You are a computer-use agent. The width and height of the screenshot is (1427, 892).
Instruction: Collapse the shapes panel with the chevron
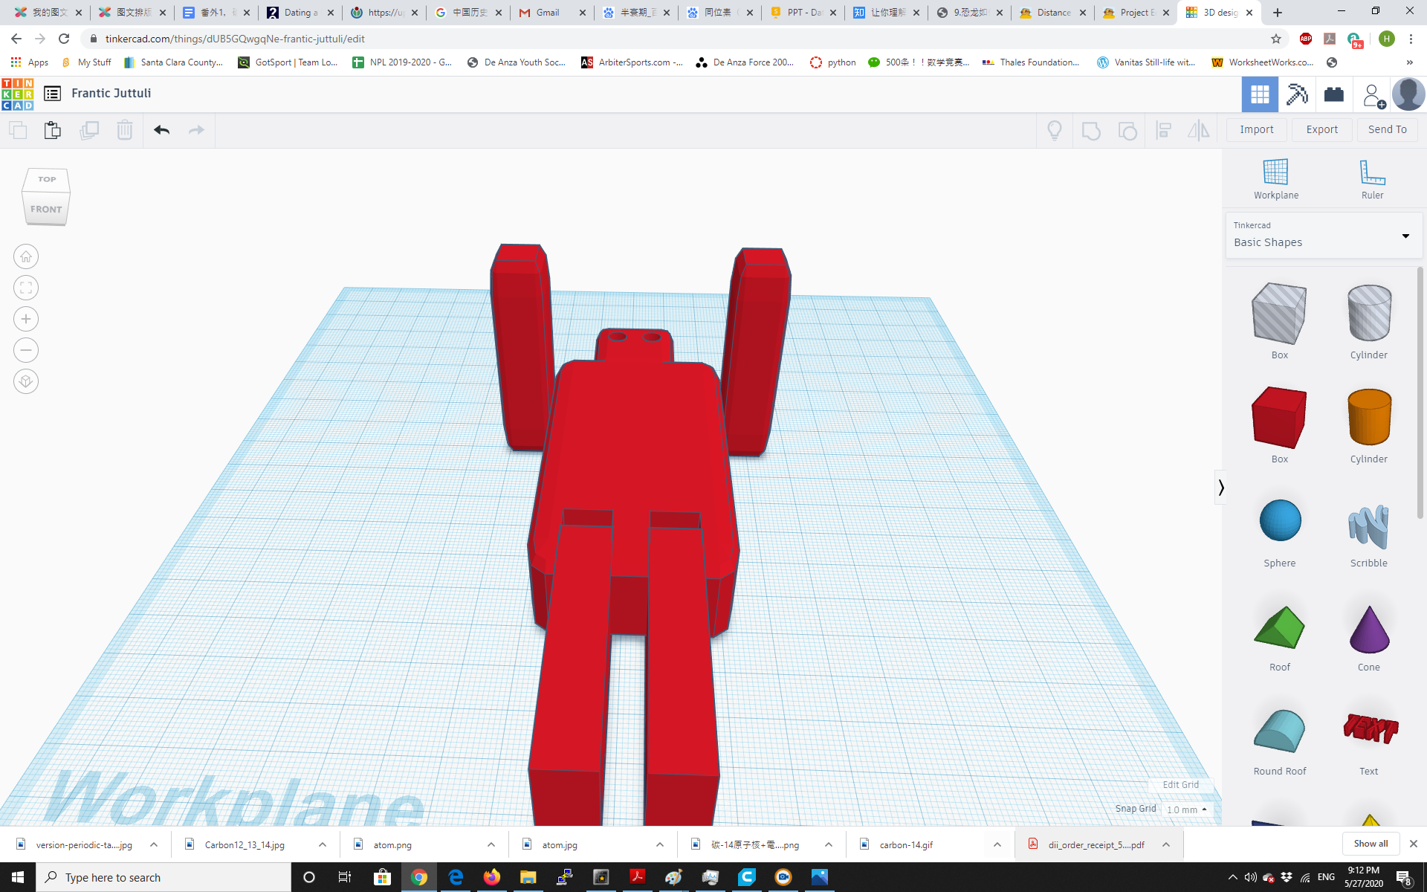[x=1221, y=487]
